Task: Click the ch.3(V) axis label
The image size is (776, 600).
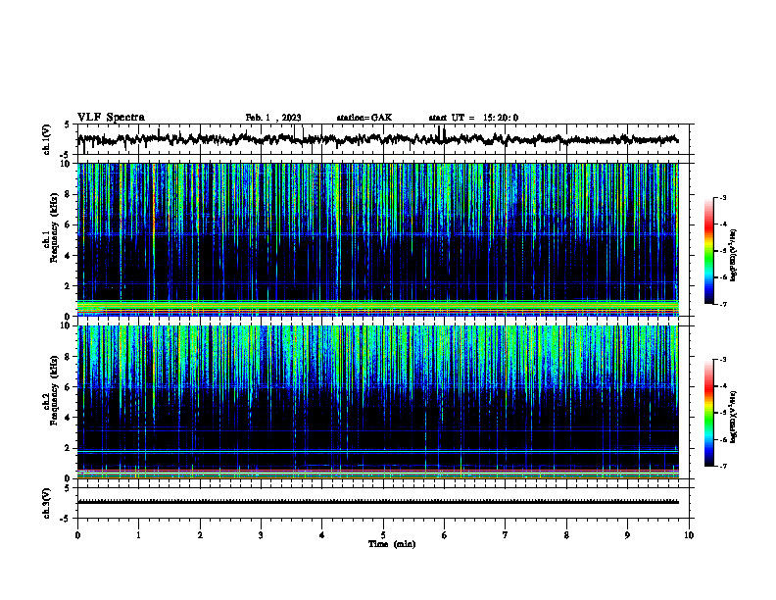Action: 46,503
